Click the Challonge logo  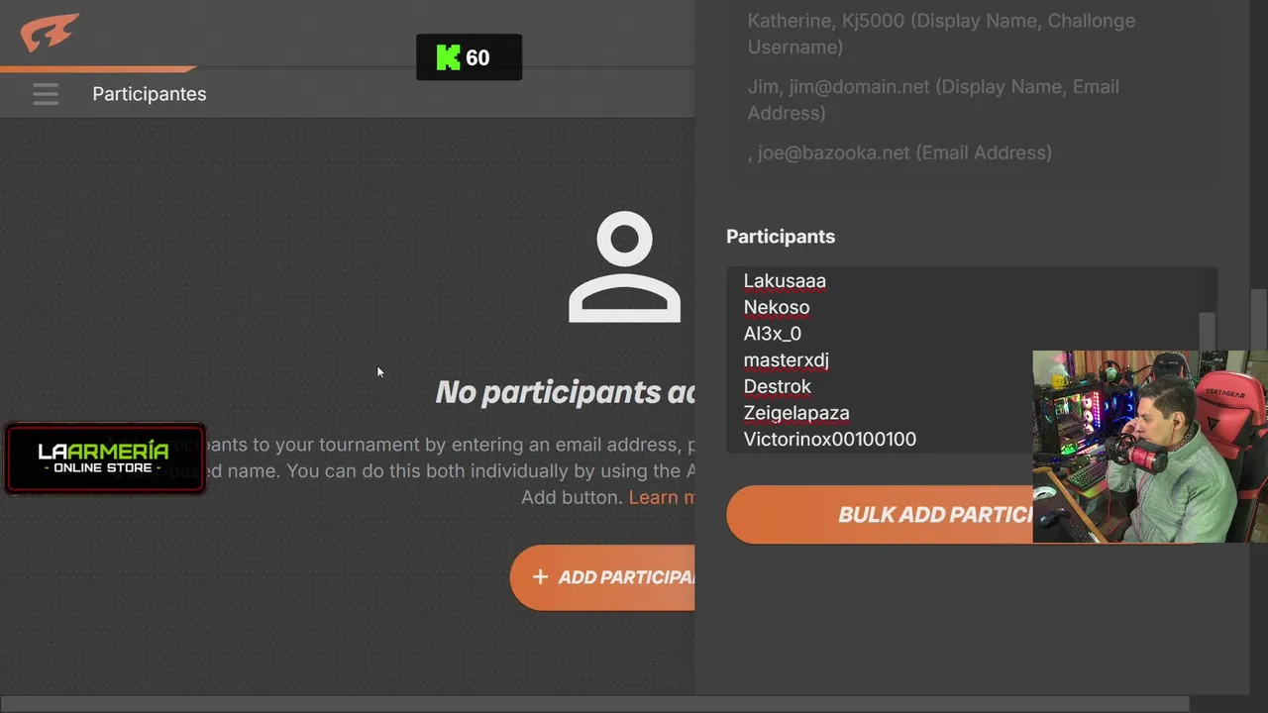point(50,34)
